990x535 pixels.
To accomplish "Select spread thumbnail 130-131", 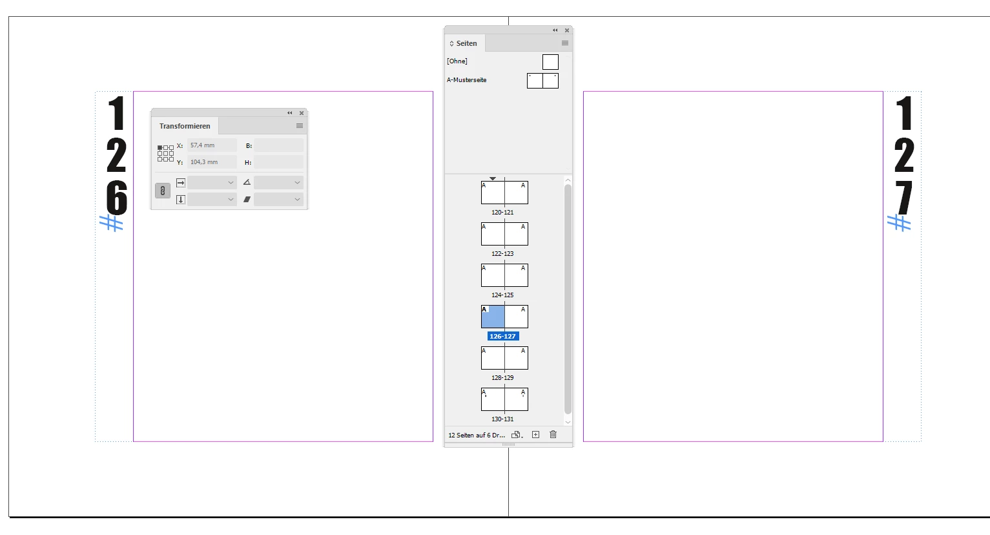I will [504, 399].
